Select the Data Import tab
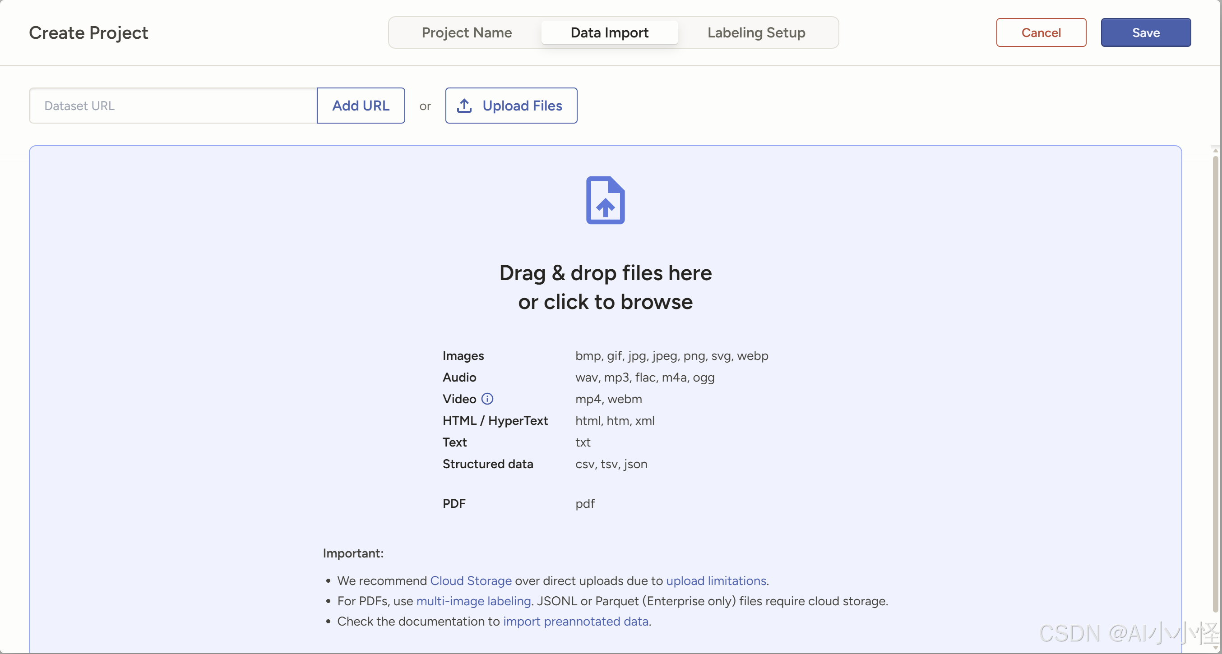The image size is (1222, 654). (609, 32)
